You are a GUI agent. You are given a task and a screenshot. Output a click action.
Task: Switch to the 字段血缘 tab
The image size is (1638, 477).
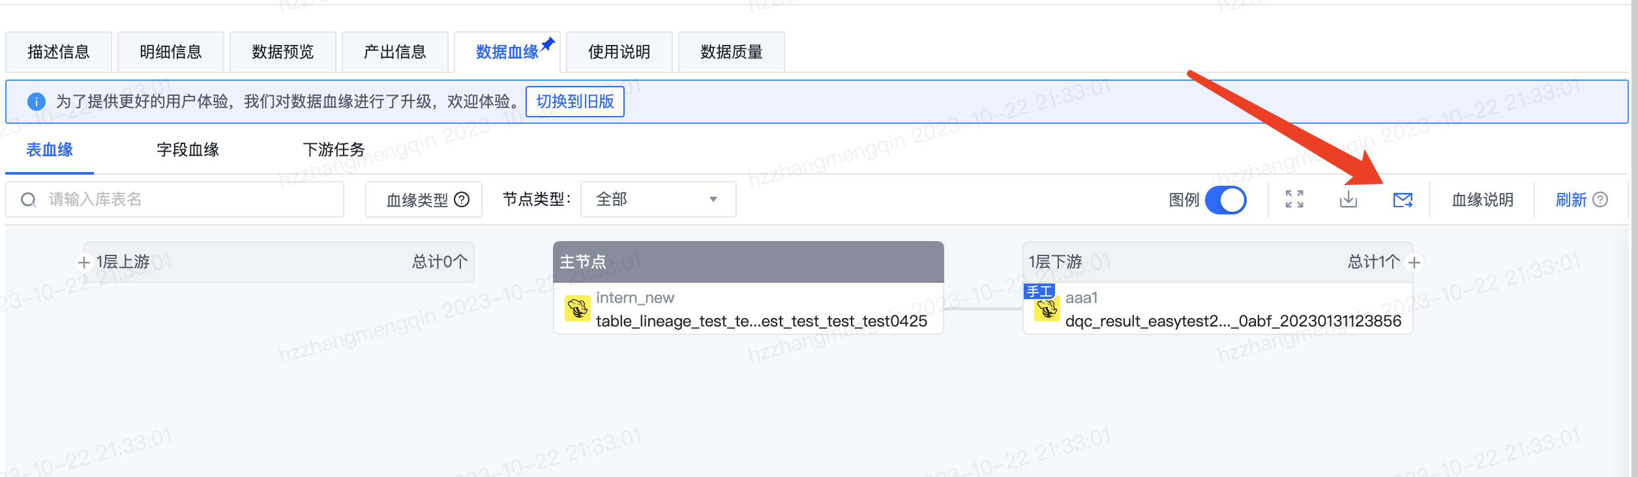(x=188, y=150)
